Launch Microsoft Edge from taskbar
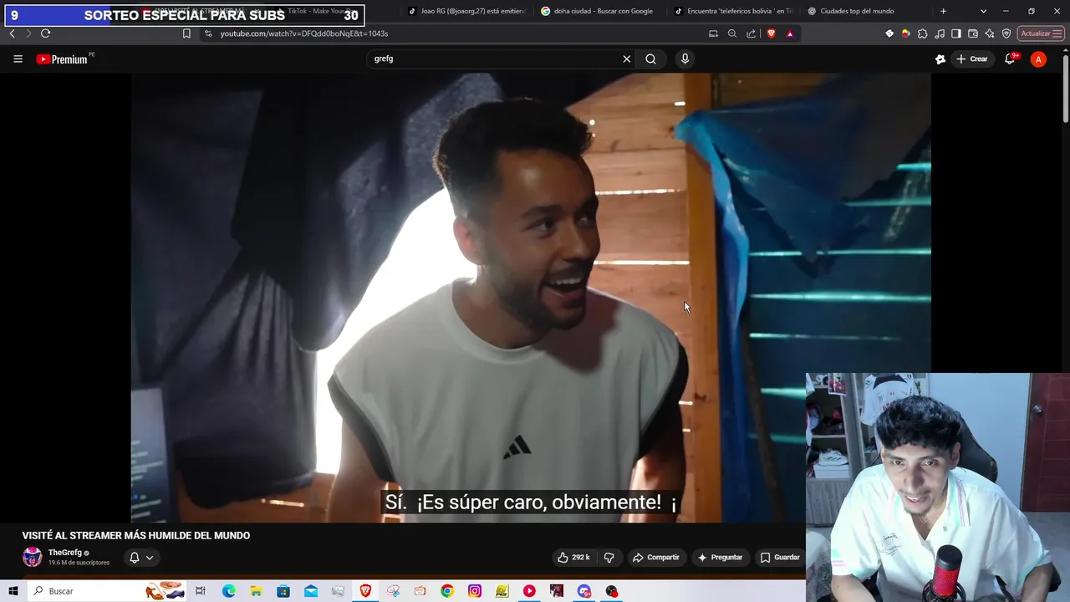 click(x=228, y=591)
